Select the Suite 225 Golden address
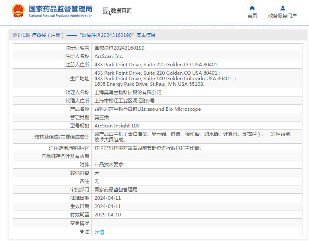 click(156, 65)
